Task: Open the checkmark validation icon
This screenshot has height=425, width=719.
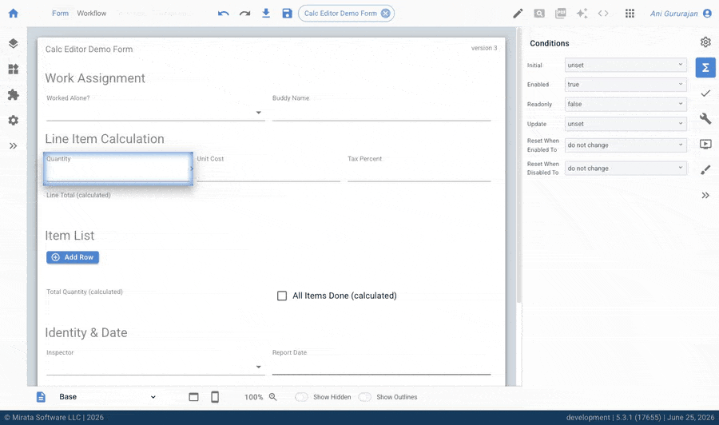Action: (705, 93)
